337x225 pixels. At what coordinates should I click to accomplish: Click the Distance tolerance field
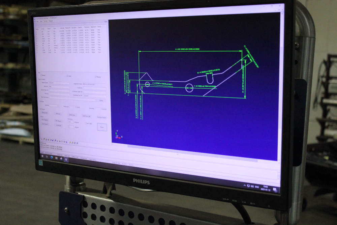click(x=71, y=122)
